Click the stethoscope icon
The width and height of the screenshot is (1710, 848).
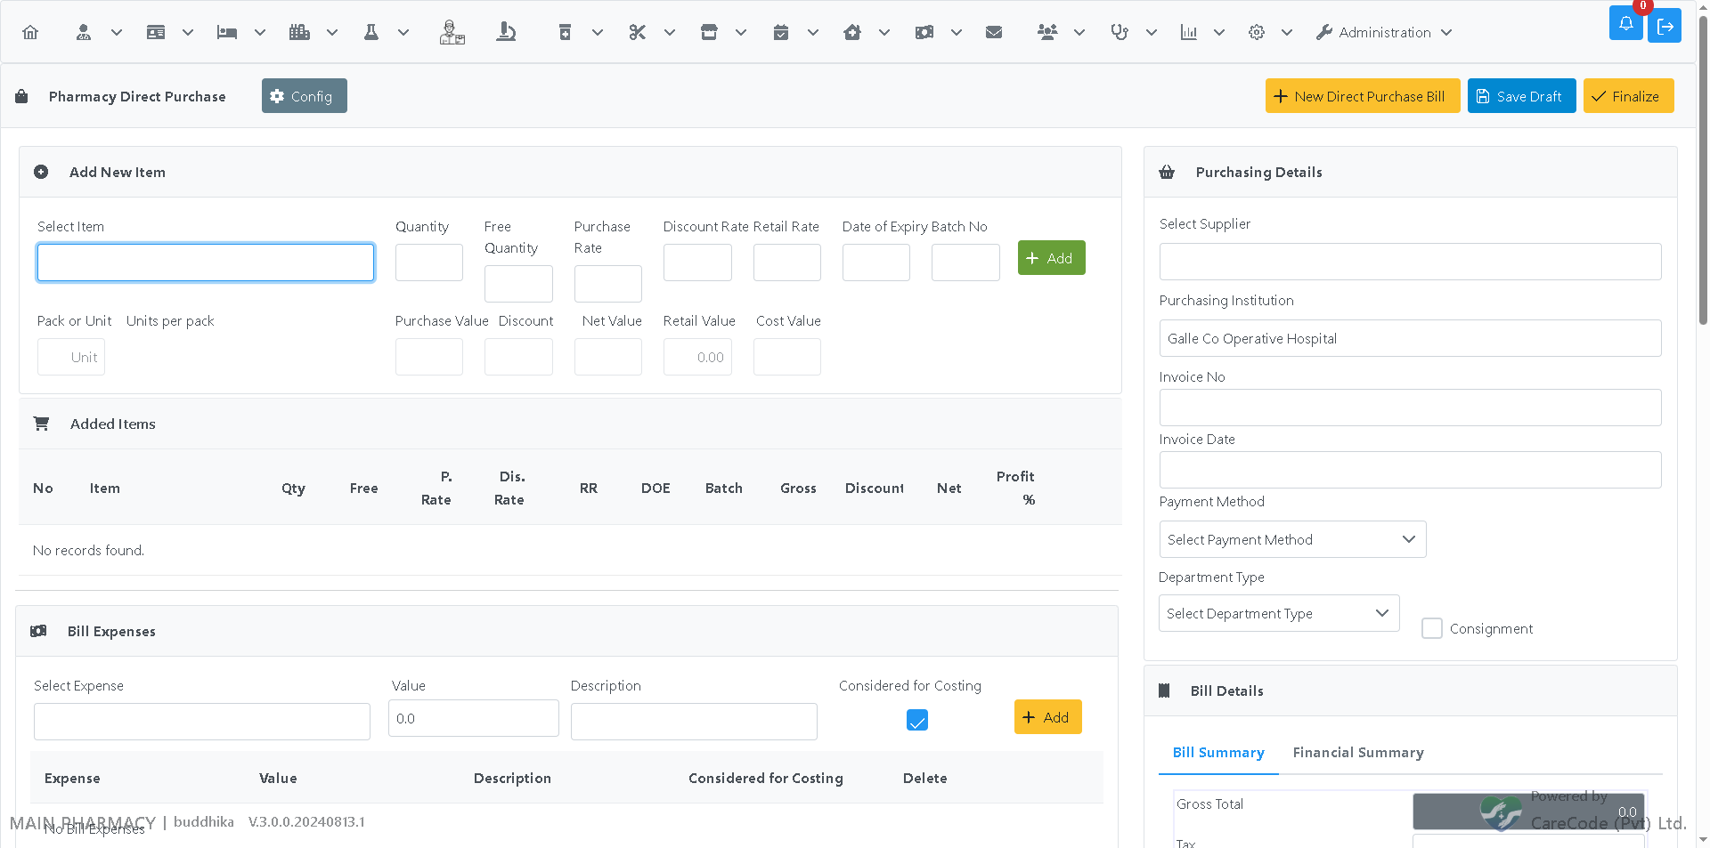(x=1120, y=32)
